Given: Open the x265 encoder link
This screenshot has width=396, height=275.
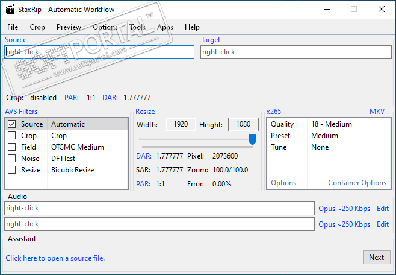Looking at the screenshot, I should (x=274, y=112).
